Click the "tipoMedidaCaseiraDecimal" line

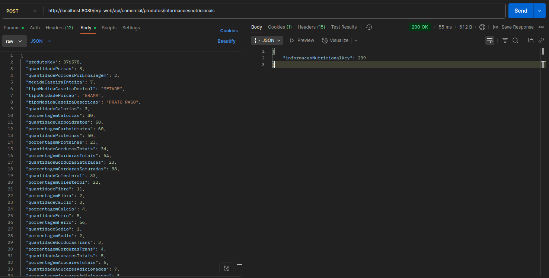pos(76,89)
